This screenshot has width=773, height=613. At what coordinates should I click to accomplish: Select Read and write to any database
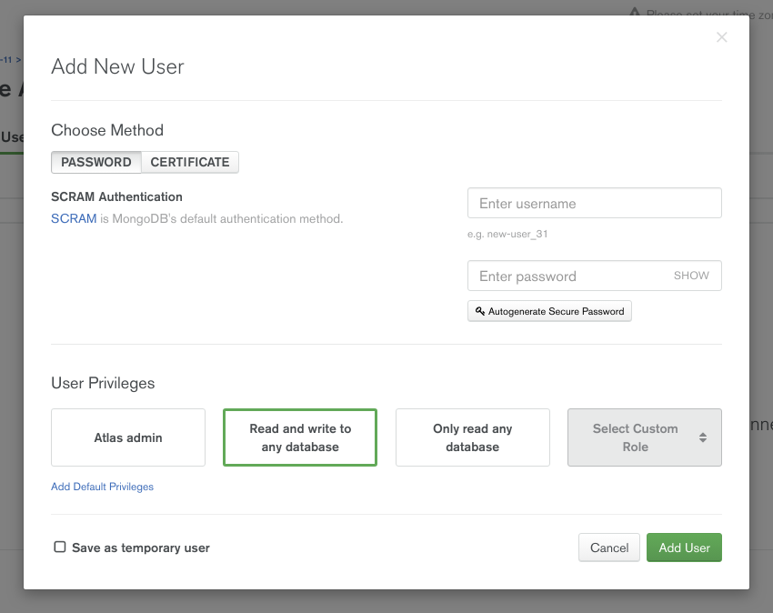click(300, 437)
